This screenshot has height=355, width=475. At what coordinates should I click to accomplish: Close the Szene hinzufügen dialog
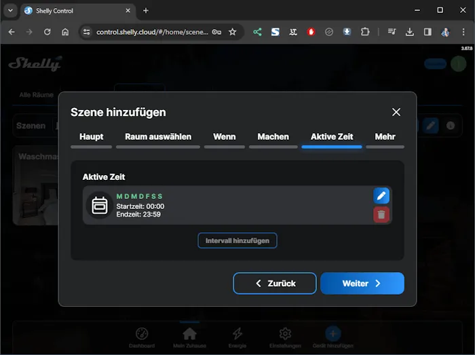(396, 112)
